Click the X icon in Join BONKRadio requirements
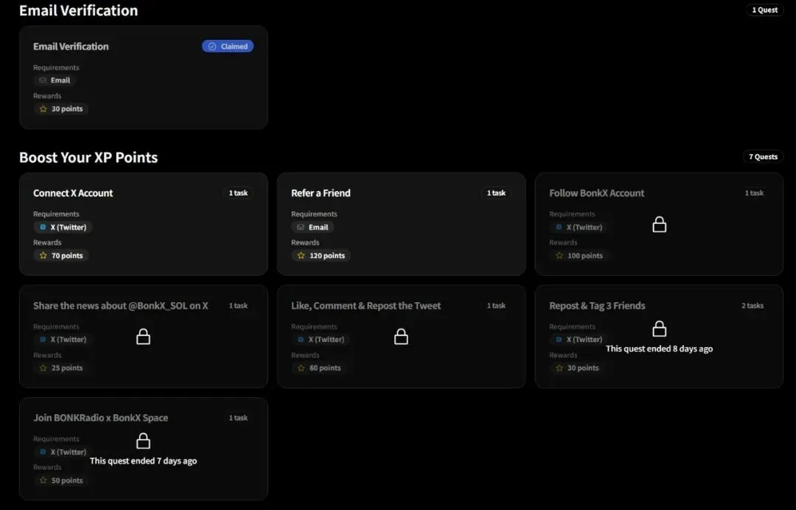 point(43,452)
